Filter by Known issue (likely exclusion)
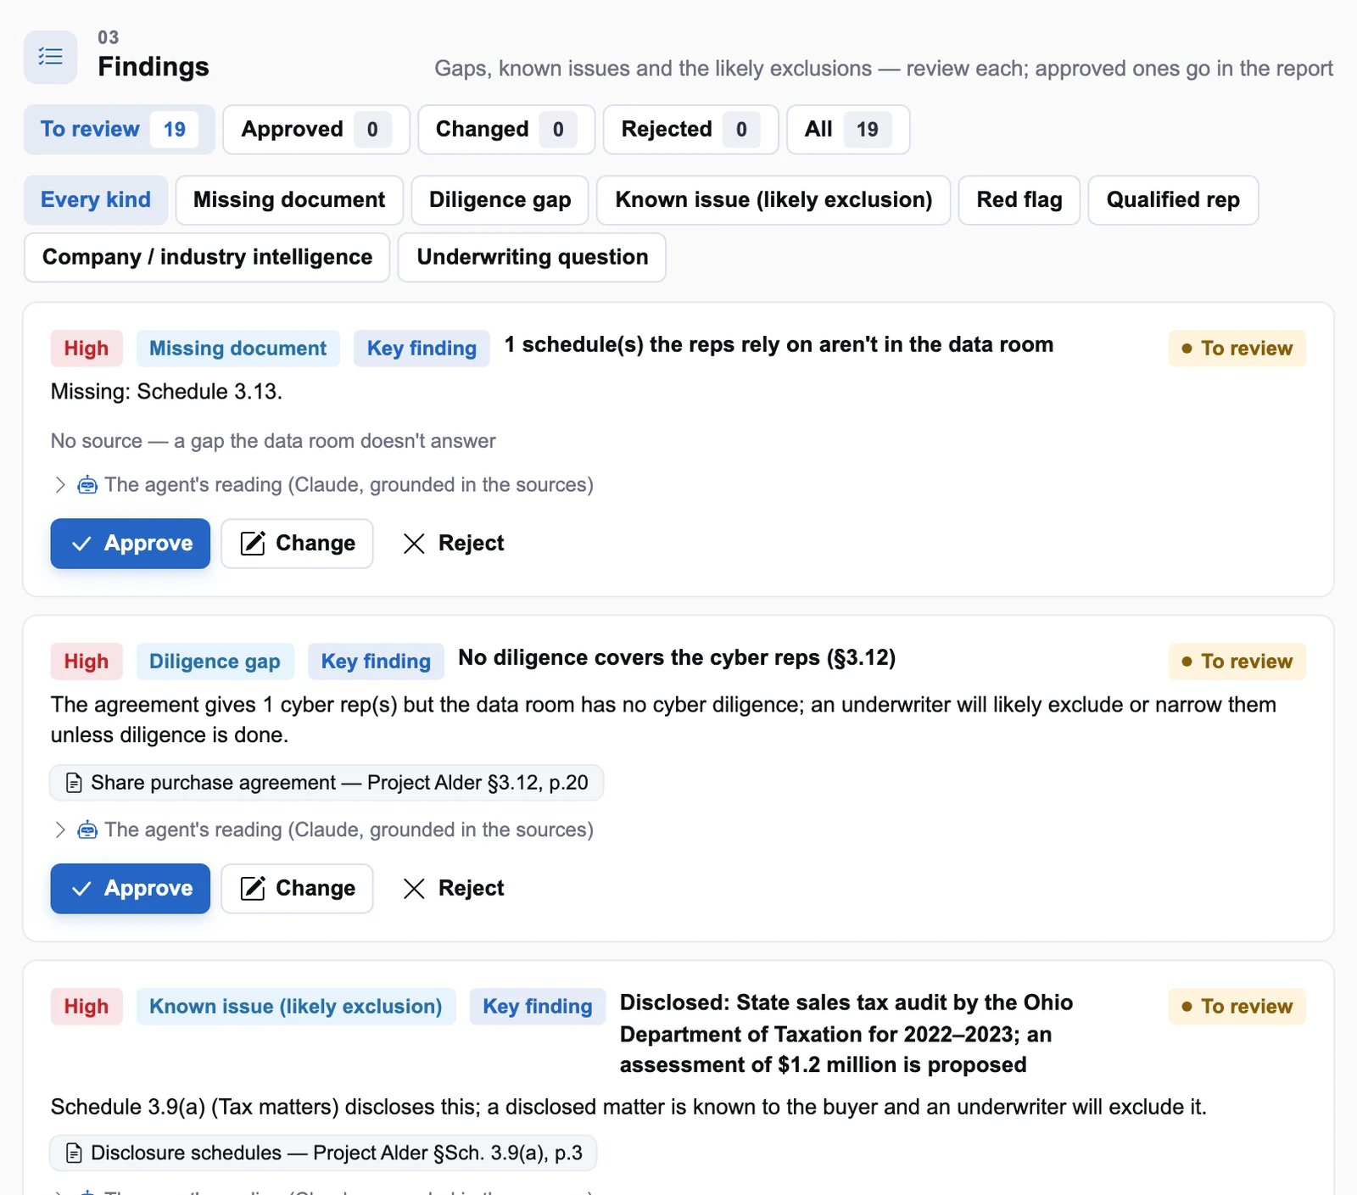The height and width of the screenshot is (1195, 1357). [x=773, y=200]
